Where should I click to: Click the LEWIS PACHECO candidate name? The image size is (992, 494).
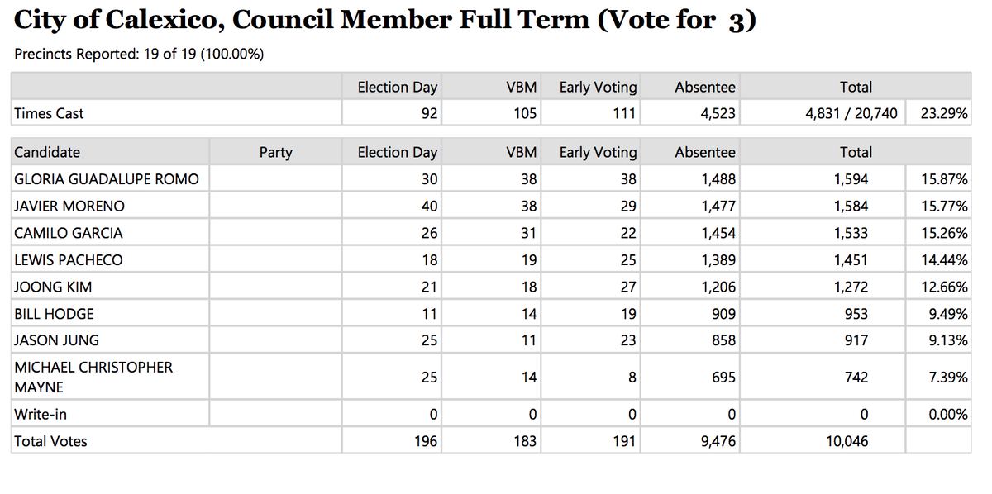click(x=69, y=260)
